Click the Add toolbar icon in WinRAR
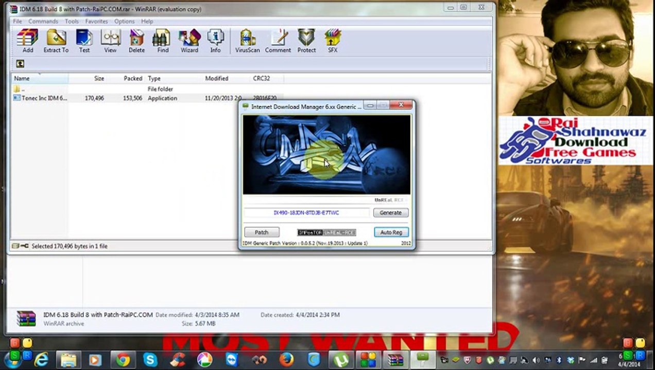 28,41
